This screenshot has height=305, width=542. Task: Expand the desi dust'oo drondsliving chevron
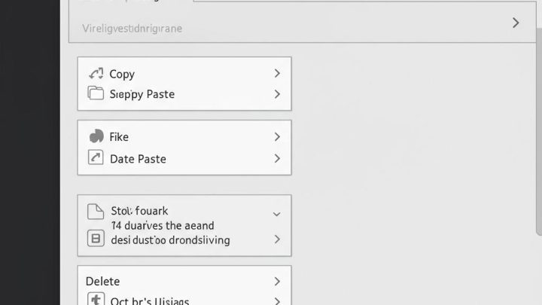[x=277, y=239]
